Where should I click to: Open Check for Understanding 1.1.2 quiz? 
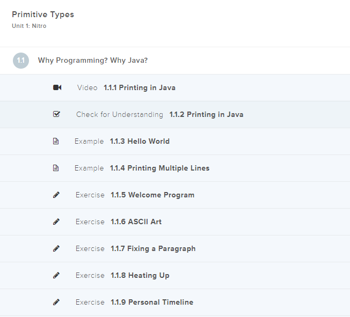[206, 114]
